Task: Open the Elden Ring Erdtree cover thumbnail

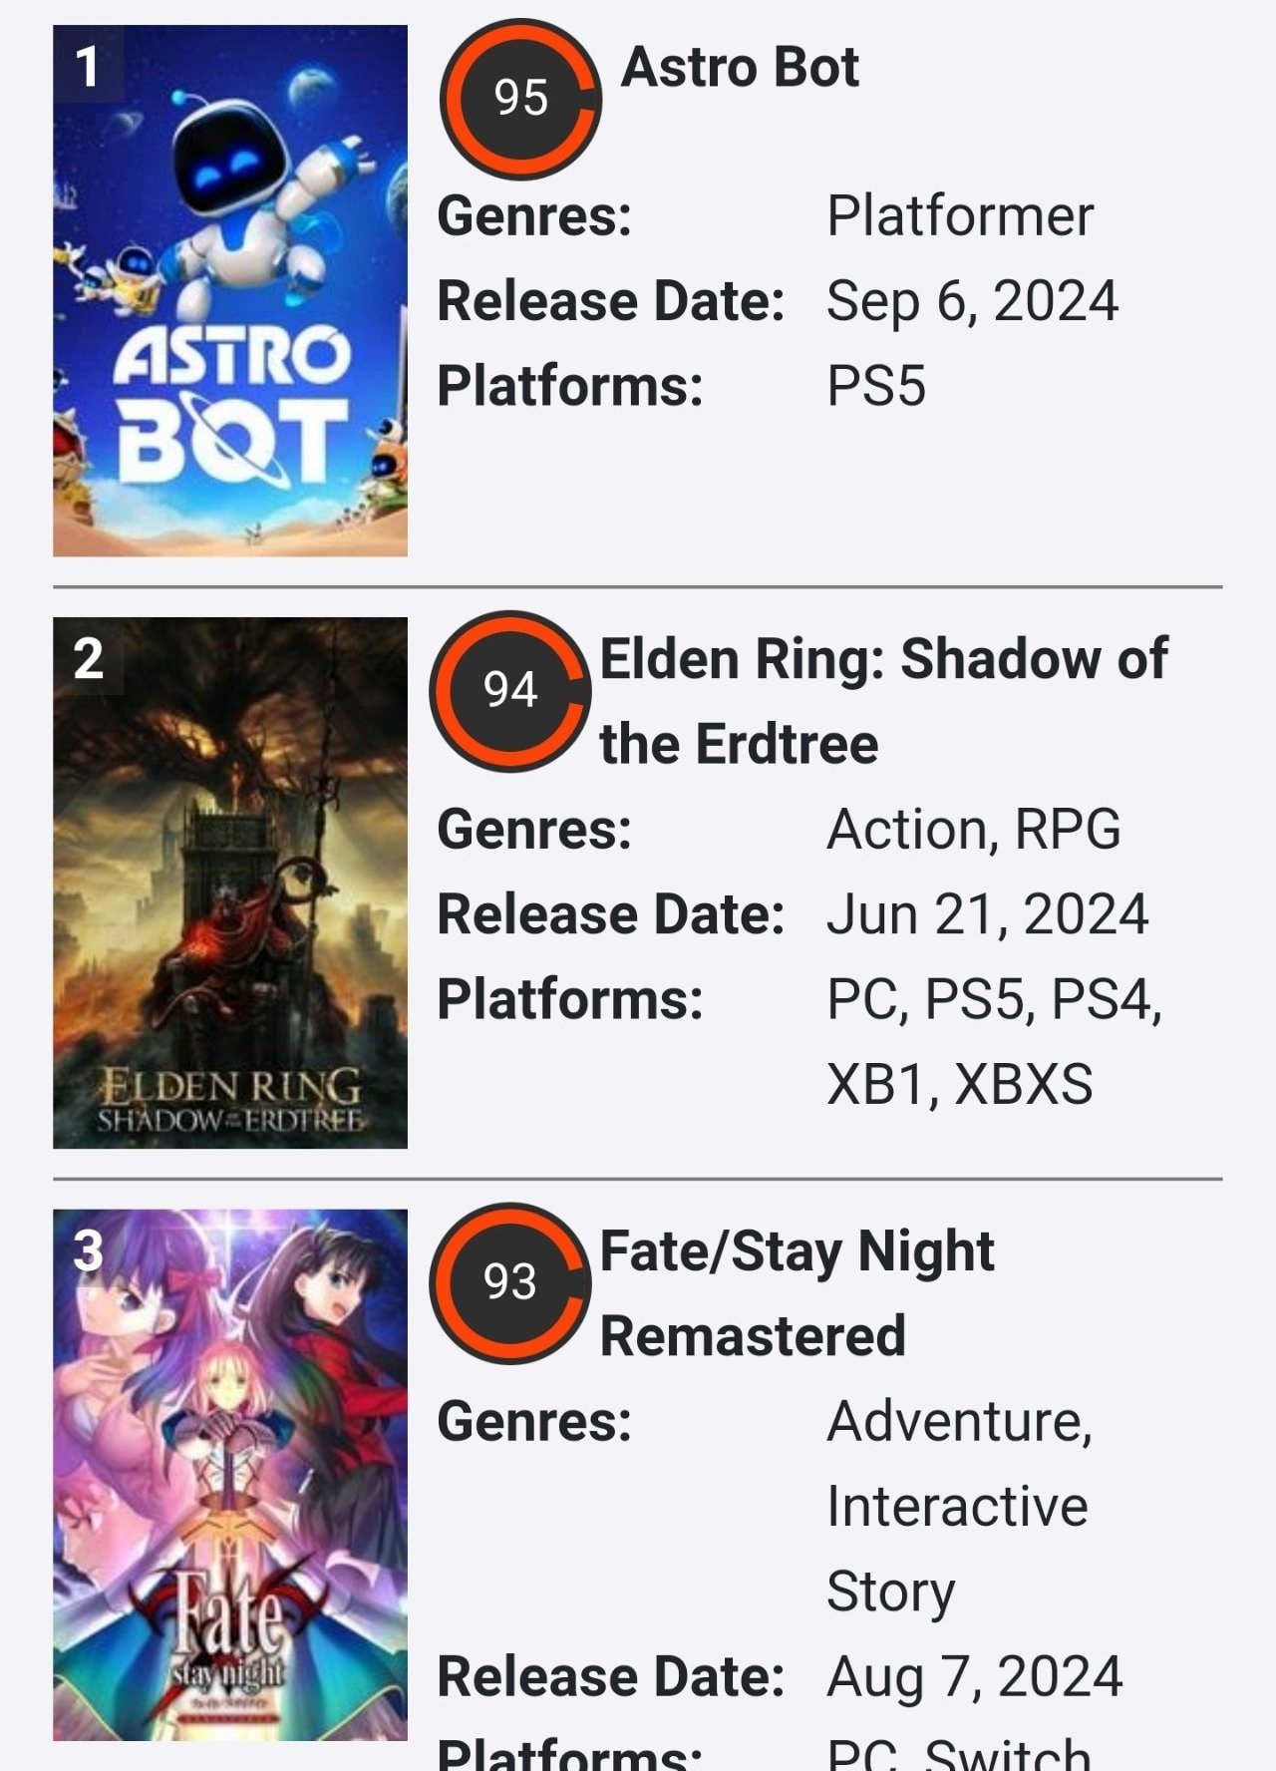Action: (x=230, y=883)
